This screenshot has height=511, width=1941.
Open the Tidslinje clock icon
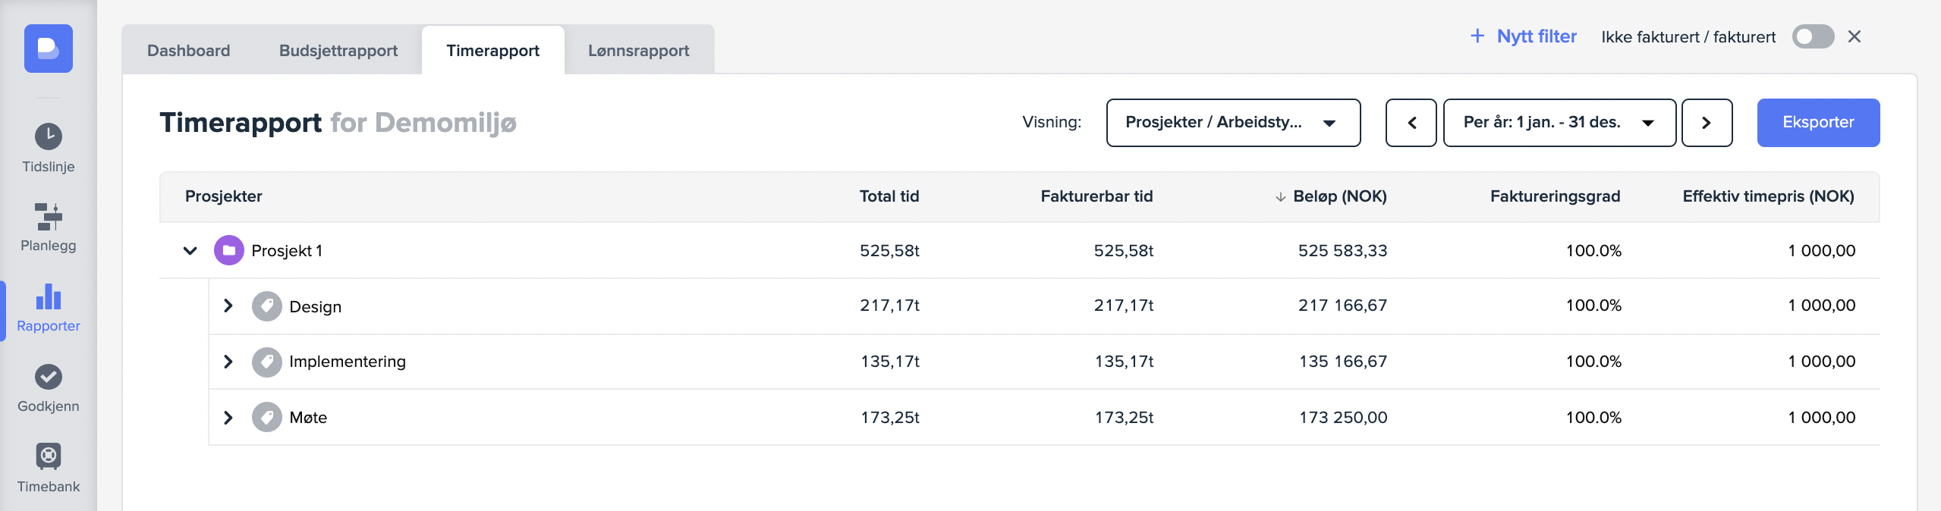coord(49,137)
